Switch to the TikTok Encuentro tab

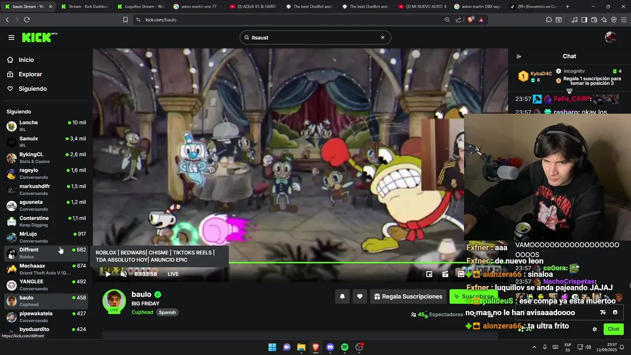pos(534,6)
